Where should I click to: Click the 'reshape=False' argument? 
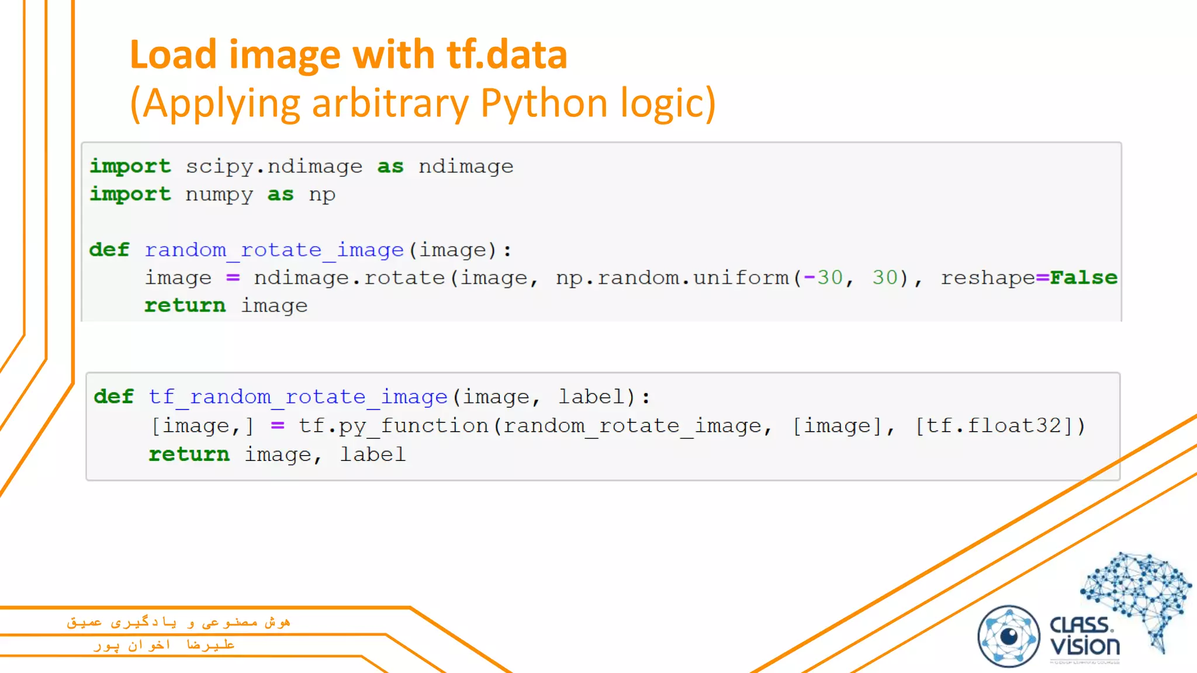pyautogui.click(x=1029, y=277)
